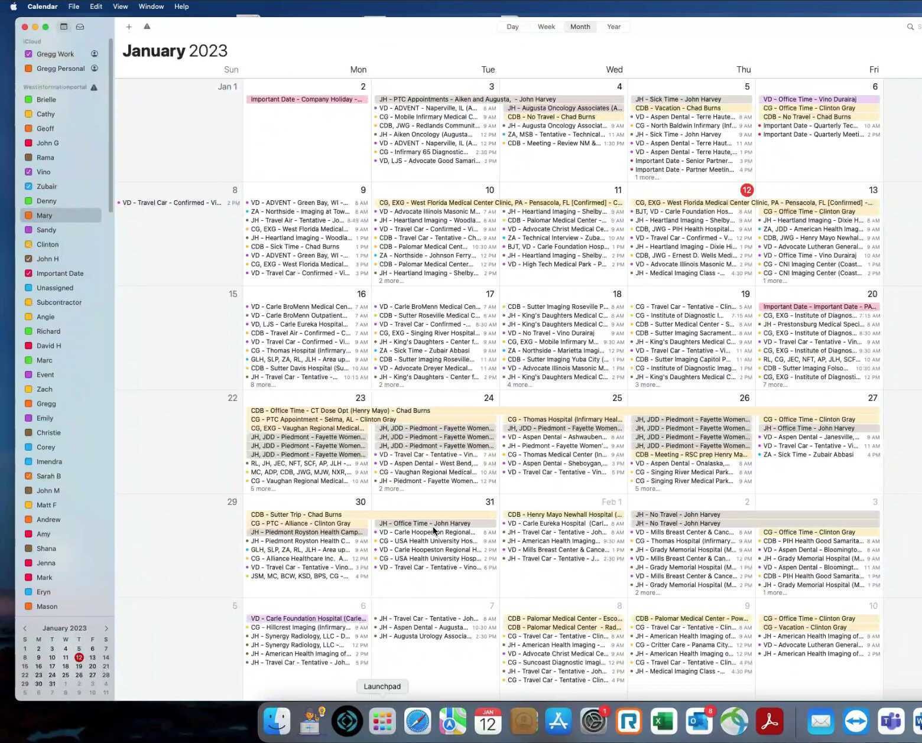Image resolution: width=922 pixels, height=743 pixels.
Task: Open Launchpad from the Dock
Action: tap(382, 721)
